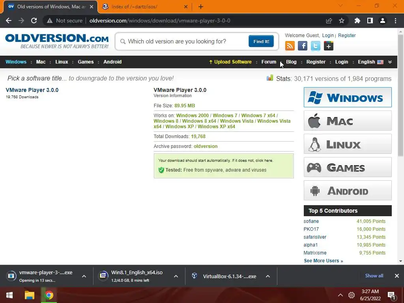Click the Google plus share icon
Viewport: 404px width, 303px height.
point(329,46)
